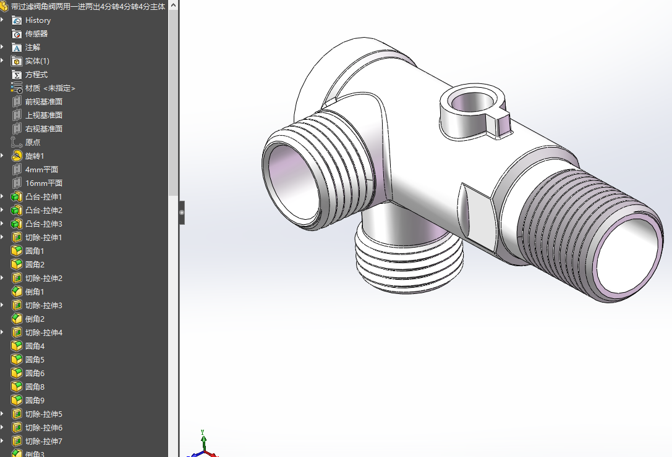
Task: Click the 原点 origin icon
Action: coord(16,143)
